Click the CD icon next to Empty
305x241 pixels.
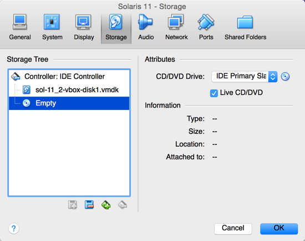pyautogui.click(x=27, y=103)
